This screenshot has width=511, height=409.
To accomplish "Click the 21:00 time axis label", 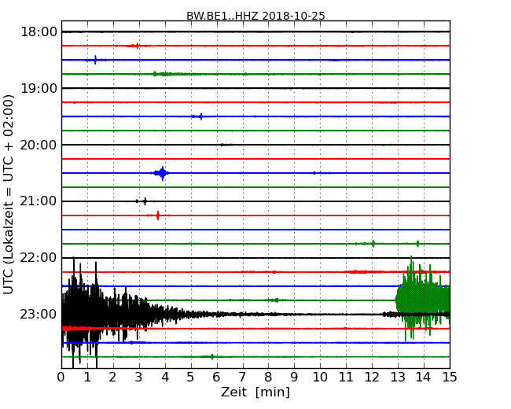I will click(39, 201).
